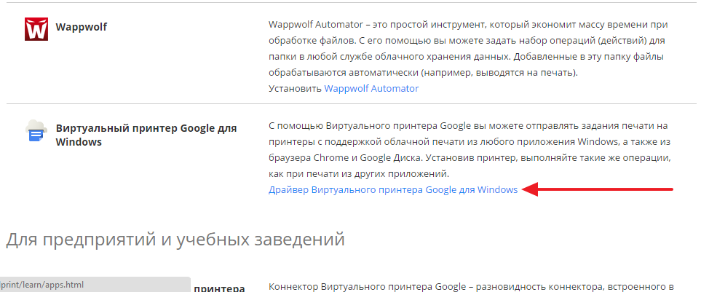Click the word "Установить" before the Wappwolf link

(295, 88)
